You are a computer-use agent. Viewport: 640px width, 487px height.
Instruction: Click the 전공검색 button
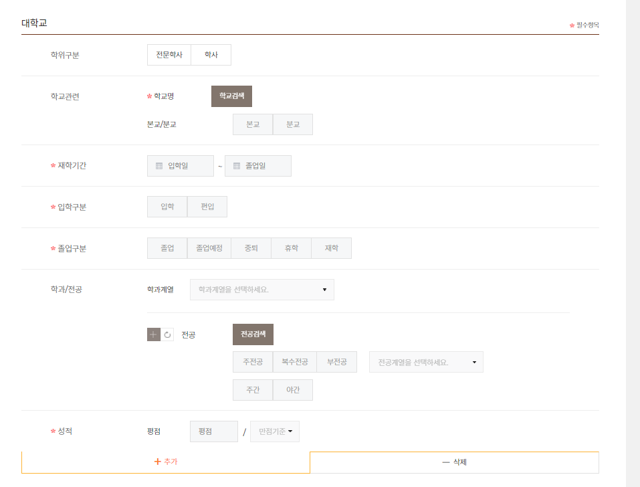[x=253, y=334]
